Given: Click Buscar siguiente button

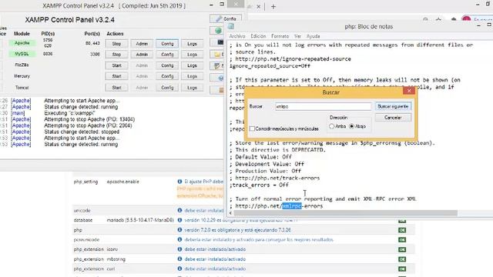Looking at the screenshot, I should pos(393,106).
